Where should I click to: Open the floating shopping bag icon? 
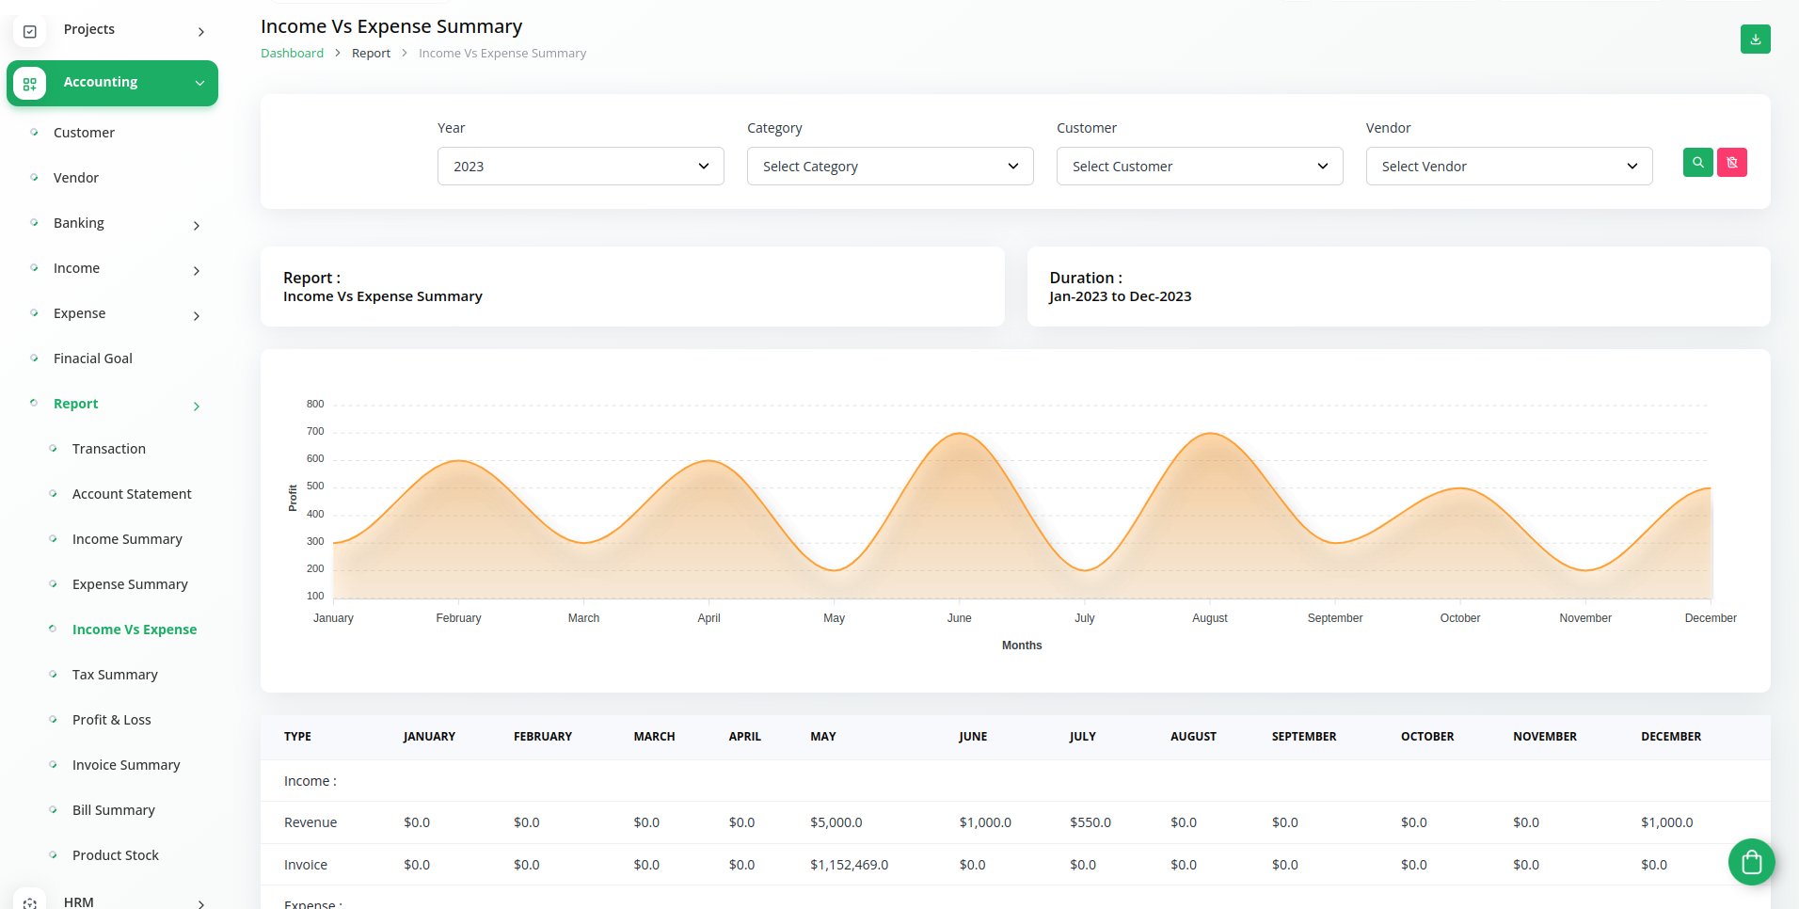[x=1751, y=861]
